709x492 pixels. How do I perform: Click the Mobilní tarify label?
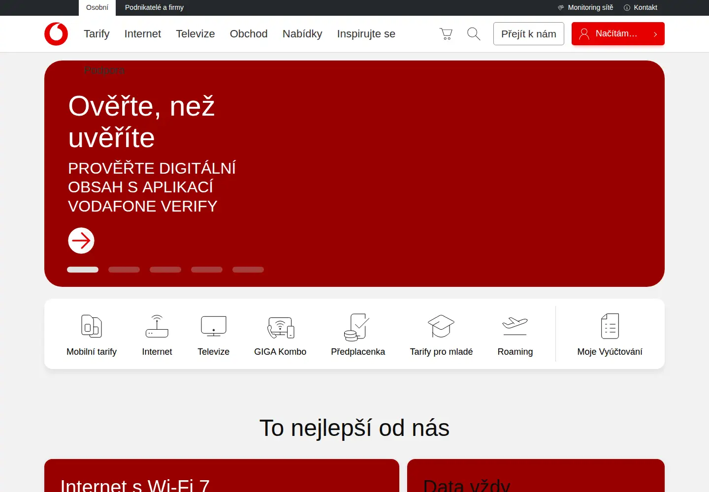tap(92, 352)
